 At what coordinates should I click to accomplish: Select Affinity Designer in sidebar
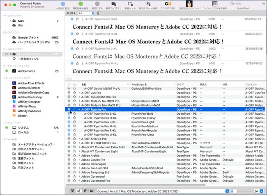coord(29,102)
